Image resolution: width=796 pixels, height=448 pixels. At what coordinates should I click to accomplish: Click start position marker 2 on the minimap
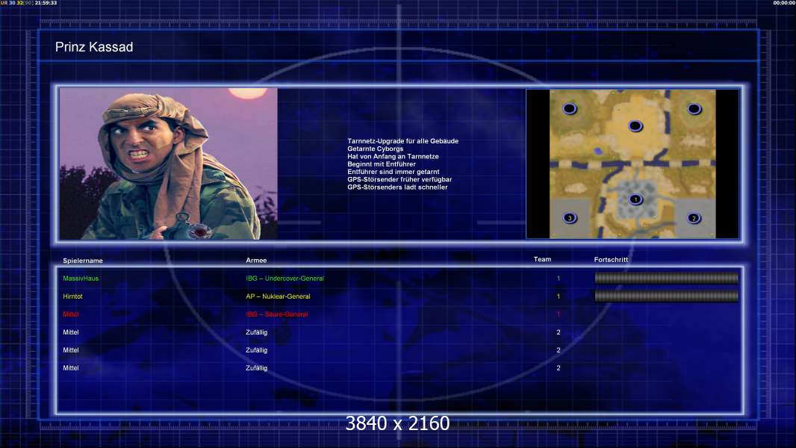[x=694, y=218]
